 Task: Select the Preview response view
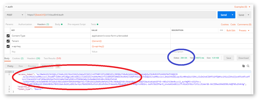(32, 66)
